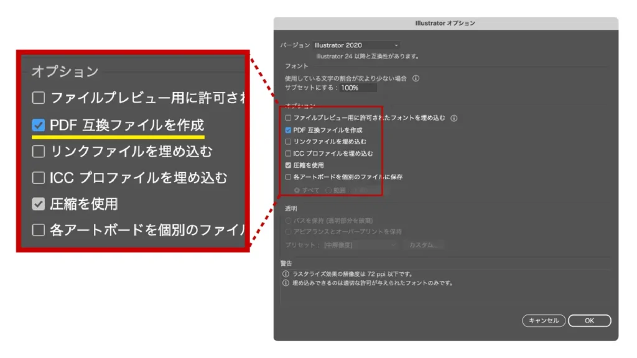The height and width of the screenshot is (358, 637).
Task: Click the info icon beside the font subset description
Action: click(x=416, y=78)
